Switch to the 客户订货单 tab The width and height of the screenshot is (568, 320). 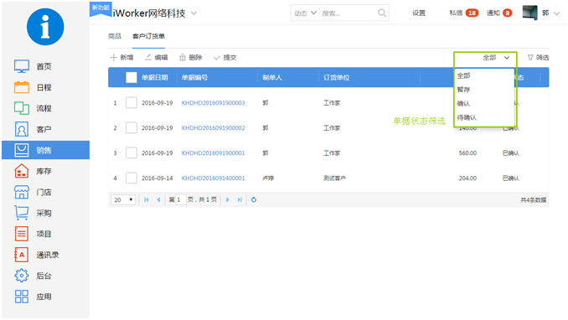(148, 36)
